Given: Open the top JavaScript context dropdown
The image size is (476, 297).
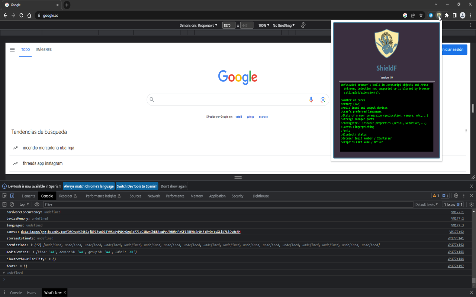Looking at the screenshot, I should pyautogui.click(x=24, y=205).
